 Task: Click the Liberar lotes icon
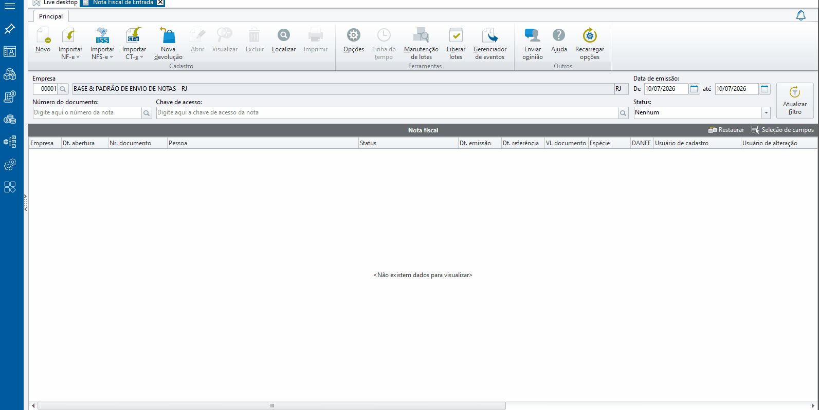(456, 35)
